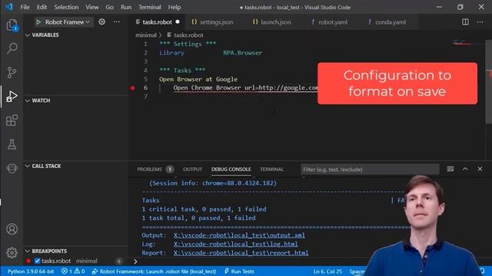Open the Explorer view in activity bar
This screenshot has width=492, height=276.
coord(12,25)
